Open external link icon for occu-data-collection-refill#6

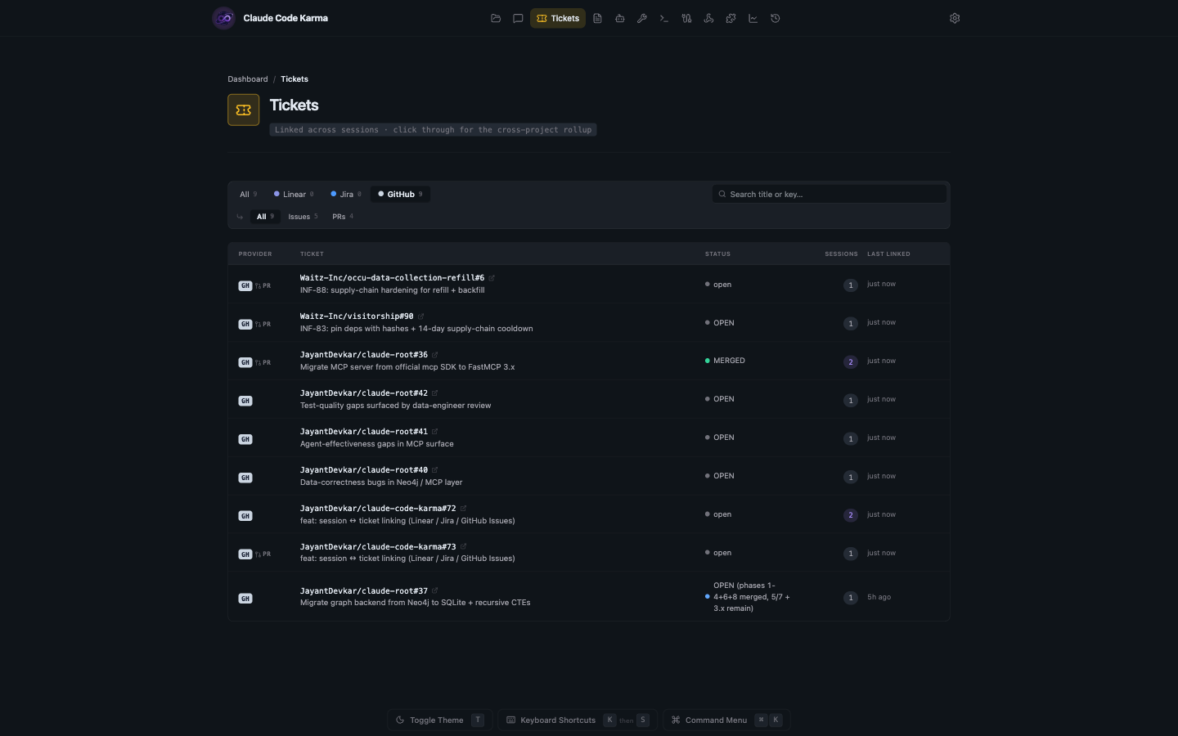[492, 278]
